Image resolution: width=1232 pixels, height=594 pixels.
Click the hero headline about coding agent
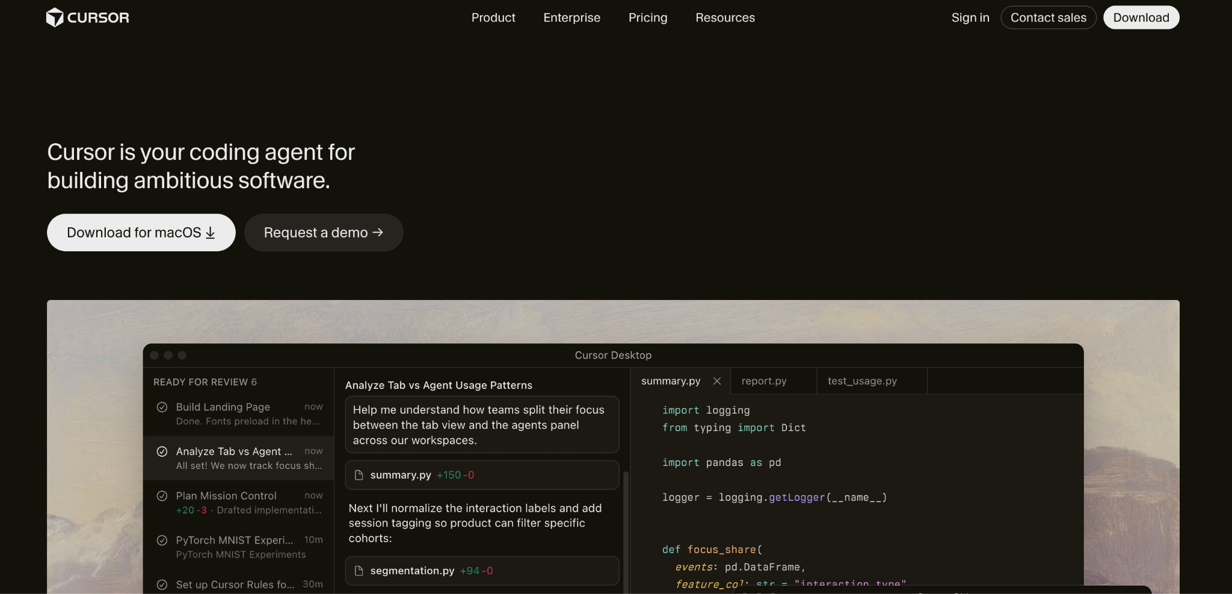point(201,166)
